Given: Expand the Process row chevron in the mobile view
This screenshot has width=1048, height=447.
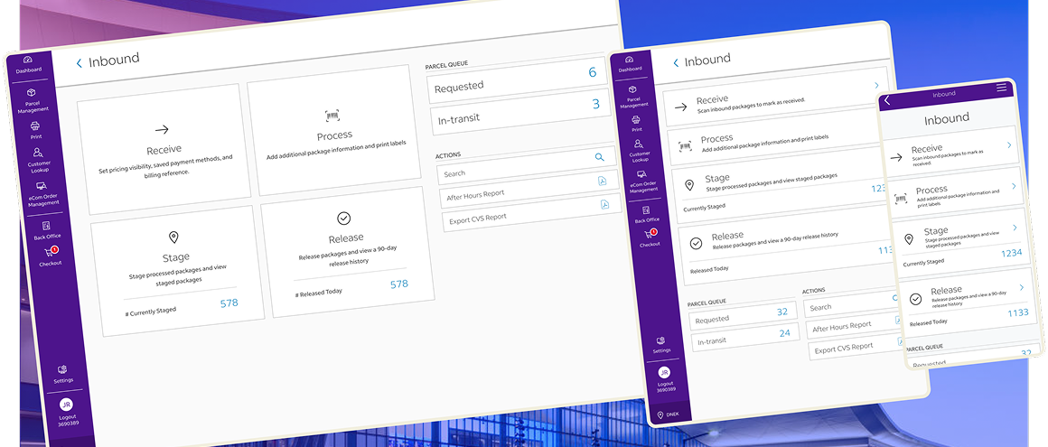Looking at the screenshot, I should tap(1014, 186).
